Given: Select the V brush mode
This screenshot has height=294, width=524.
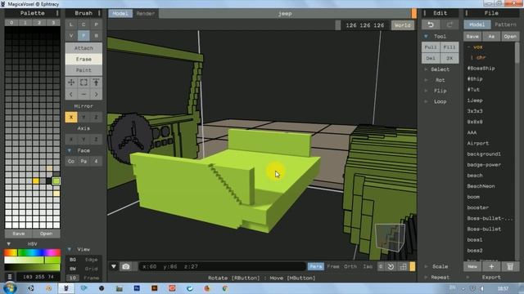Looking at the screenshot, I should 71,35.
